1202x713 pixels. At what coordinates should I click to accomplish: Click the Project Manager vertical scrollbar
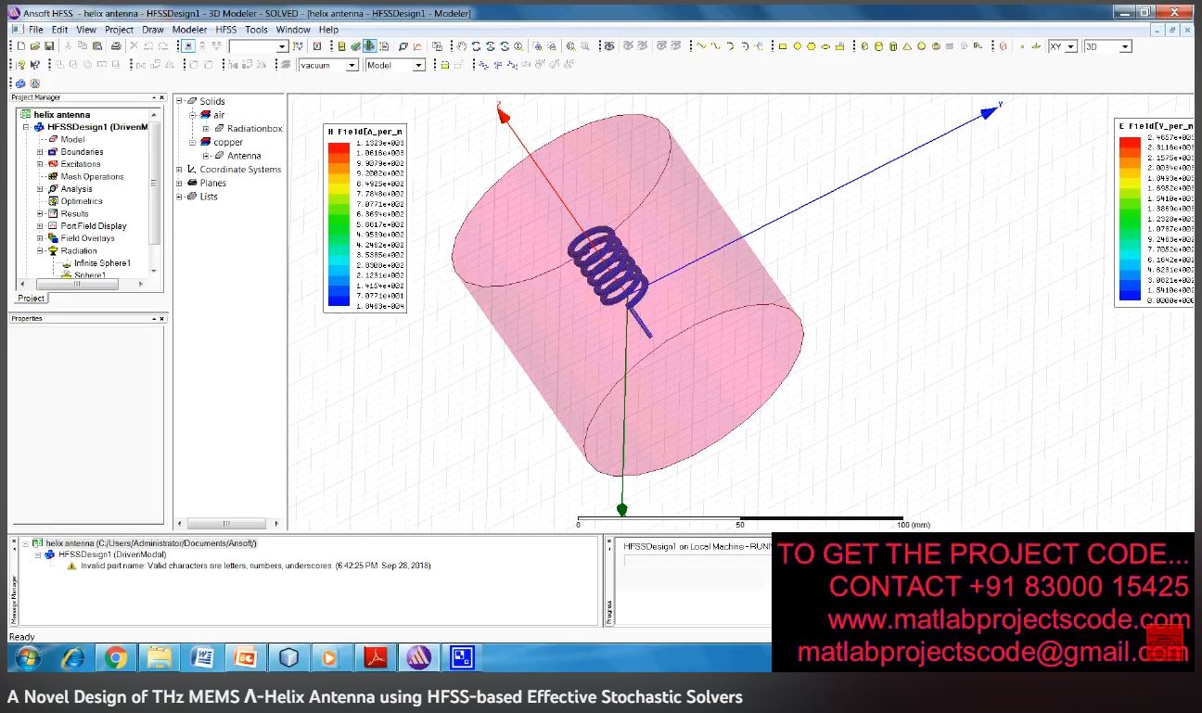pyautogui.click(x=155, y=185)
